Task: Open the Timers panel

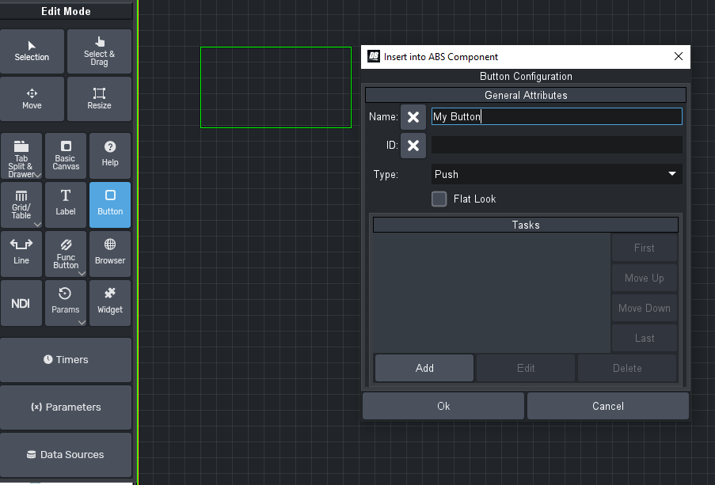Action: [66, 360]
